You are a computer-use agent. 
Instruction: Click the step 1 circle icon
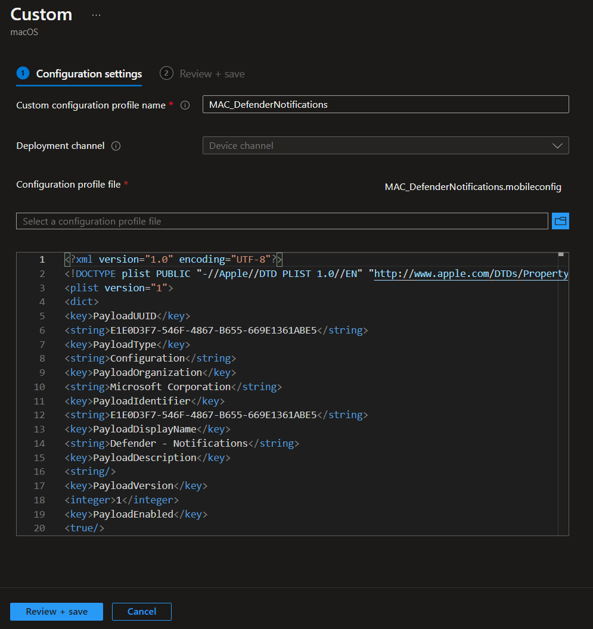23,73
